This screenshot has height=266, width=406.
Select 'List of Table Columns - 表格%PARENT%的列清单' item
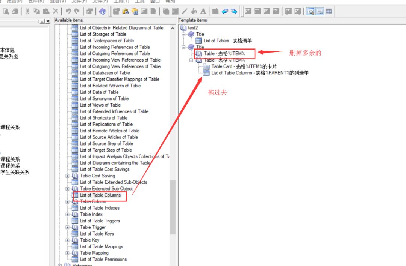pyautogui.click(x=260, y=73)
